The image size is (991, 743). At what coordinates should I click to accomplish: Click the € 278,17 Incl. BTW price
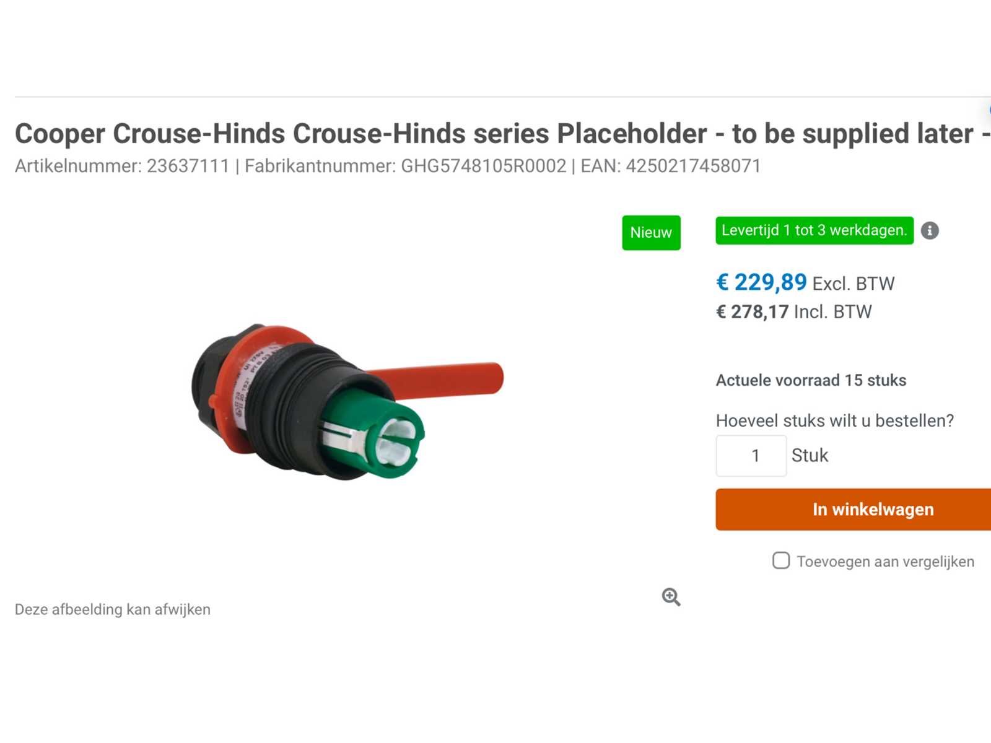point(793,311)
